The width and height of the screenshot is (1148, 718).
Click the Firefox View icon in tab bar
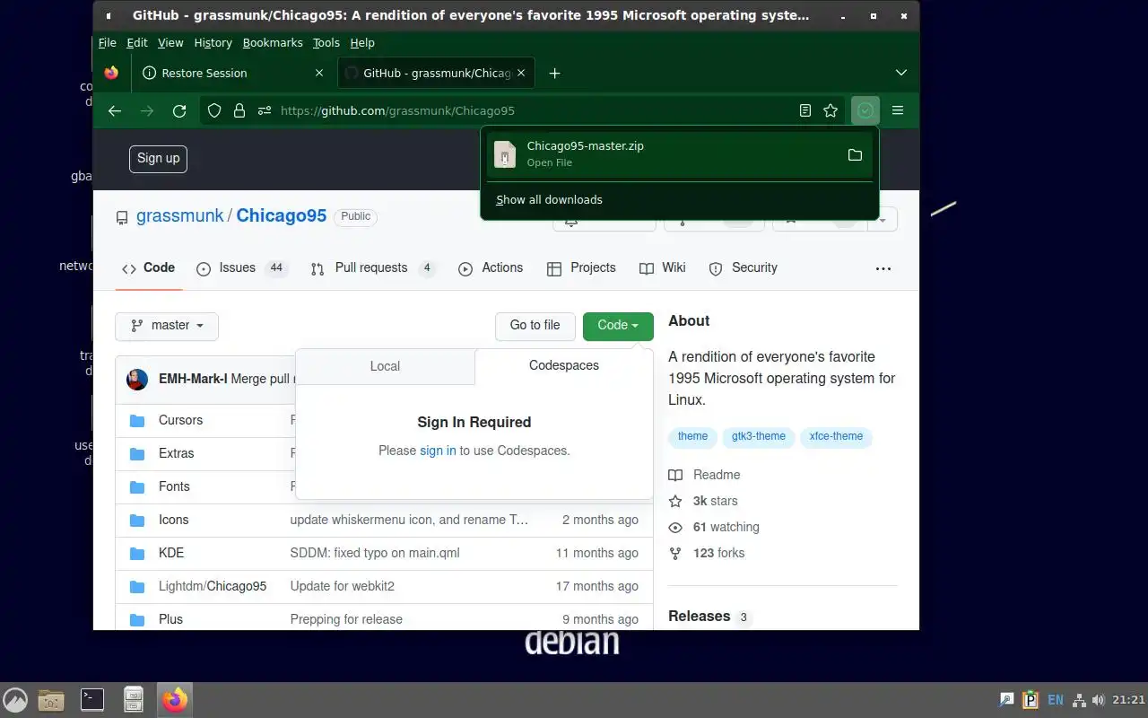click(x=111, y=73)
